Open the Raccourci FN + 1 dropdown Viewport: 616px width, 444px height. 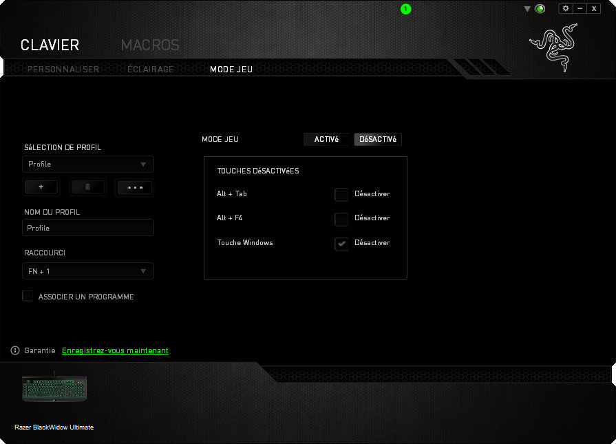click(87, 271)
